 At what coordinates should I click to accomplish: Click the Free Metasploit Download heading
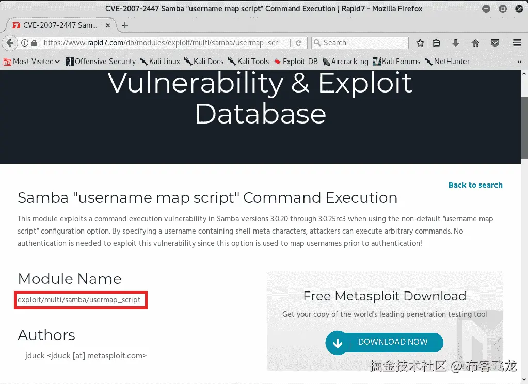(x=385, y=296)
